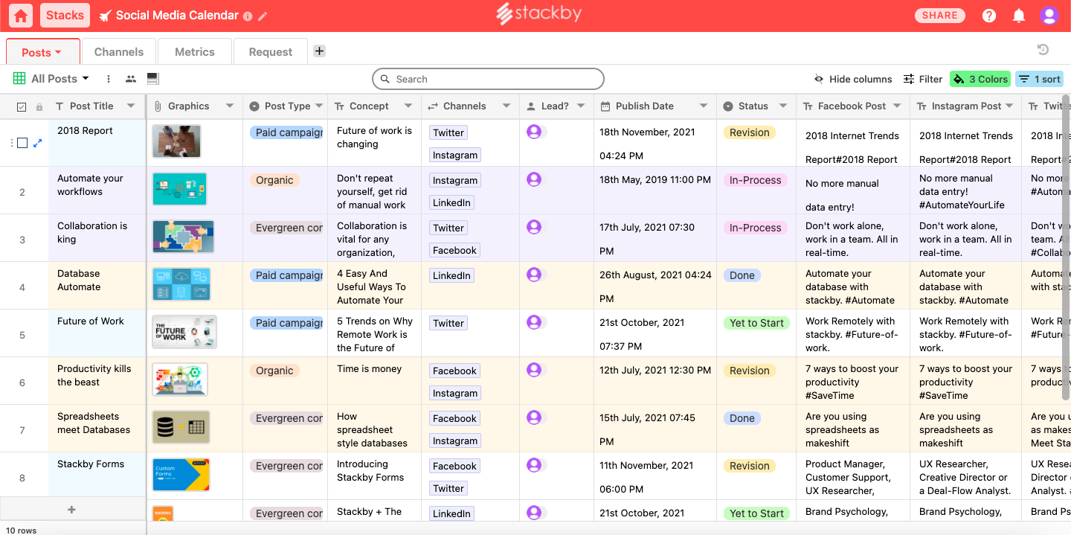Add a new table with the plus icon
This screenshot has width=1071, height=535.
[319, 51]
